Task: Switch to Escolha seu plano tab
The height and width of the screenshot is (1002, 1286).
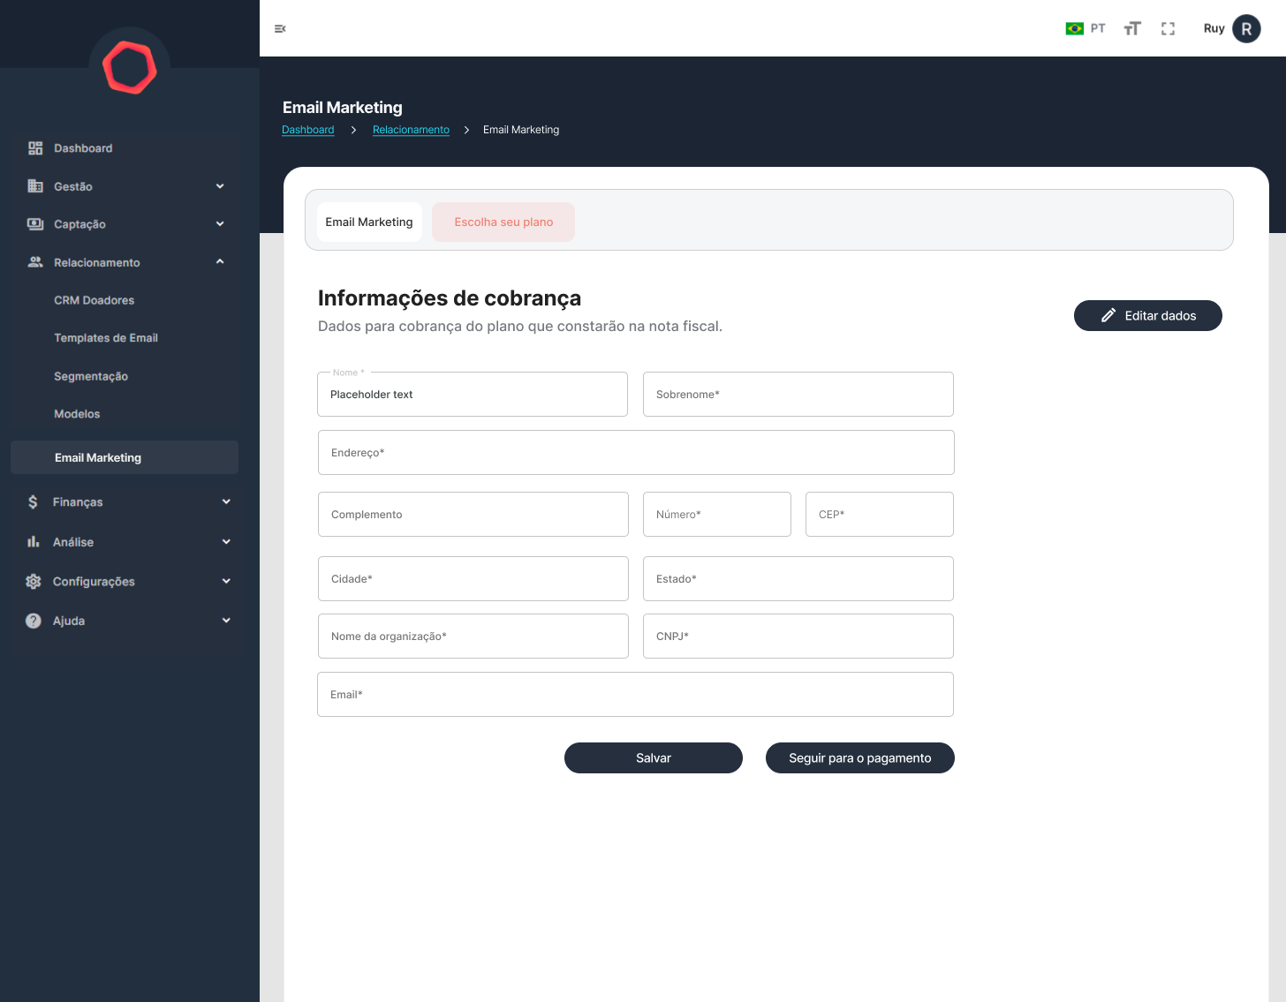Action: 503,222
